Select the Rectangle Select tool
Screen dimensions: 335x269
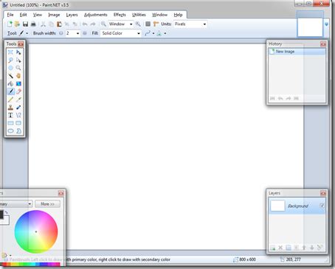10,52
